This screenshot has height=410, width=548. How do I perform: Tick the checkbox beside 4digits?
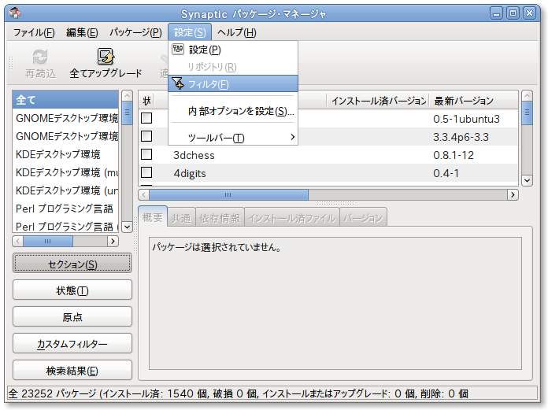(x=146, y=172)
